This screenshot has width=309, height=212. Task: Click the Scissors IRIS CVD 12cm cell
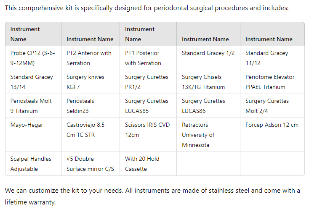coord(147,130)
